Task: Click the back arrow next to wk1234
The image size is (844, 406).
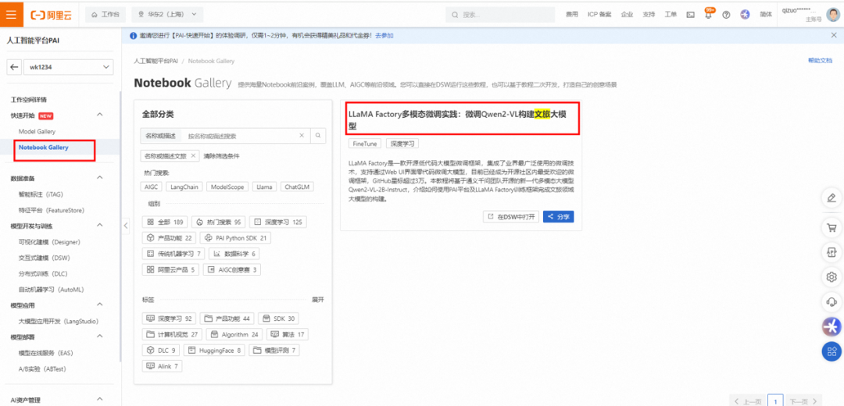Action: [14, 67]
